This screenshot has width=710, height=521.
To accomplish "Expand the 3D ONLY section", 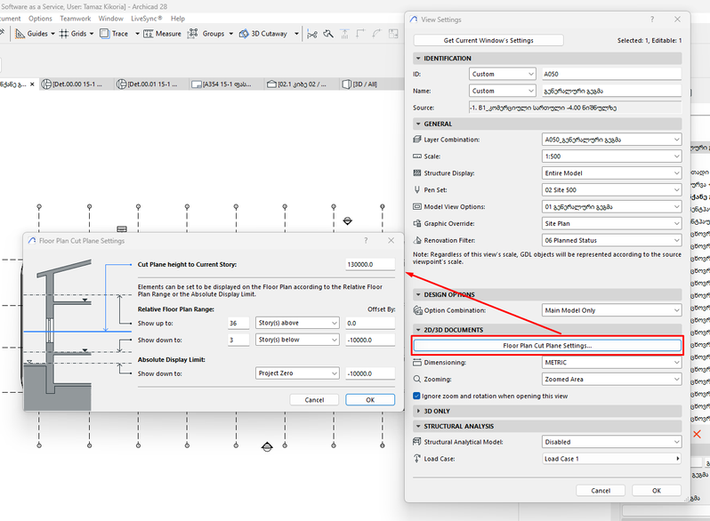I will 418,411.
